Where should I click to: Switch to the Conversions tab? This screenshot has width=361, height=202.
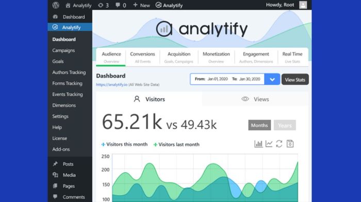tap(142, 57)
